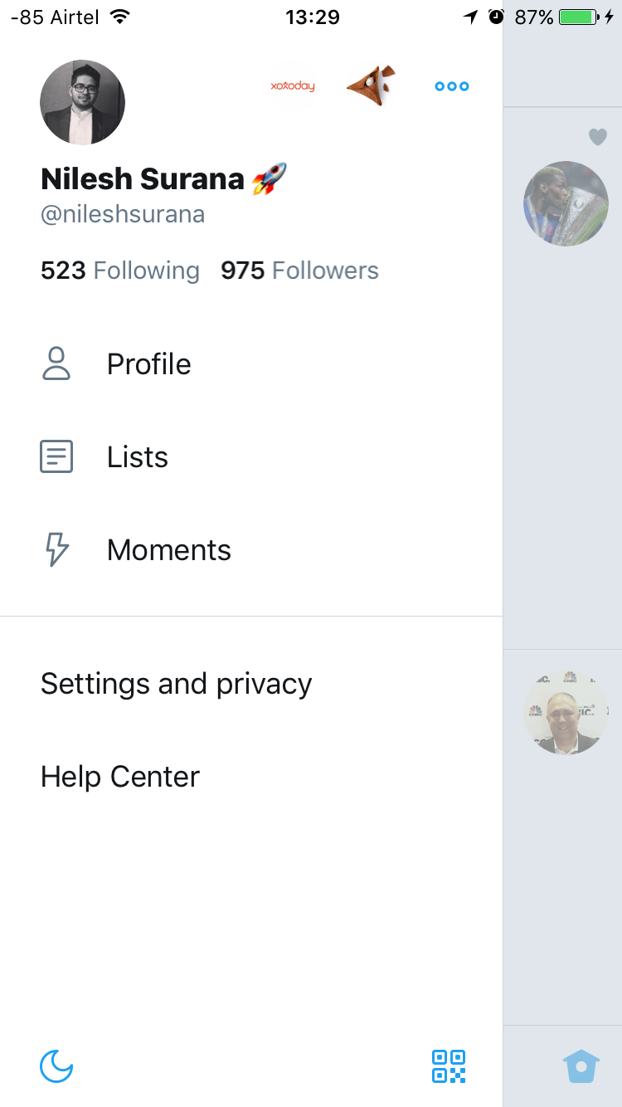Open the Lists document icon
This screenshot has width=622, height=1107.
(x=56, y=457)
